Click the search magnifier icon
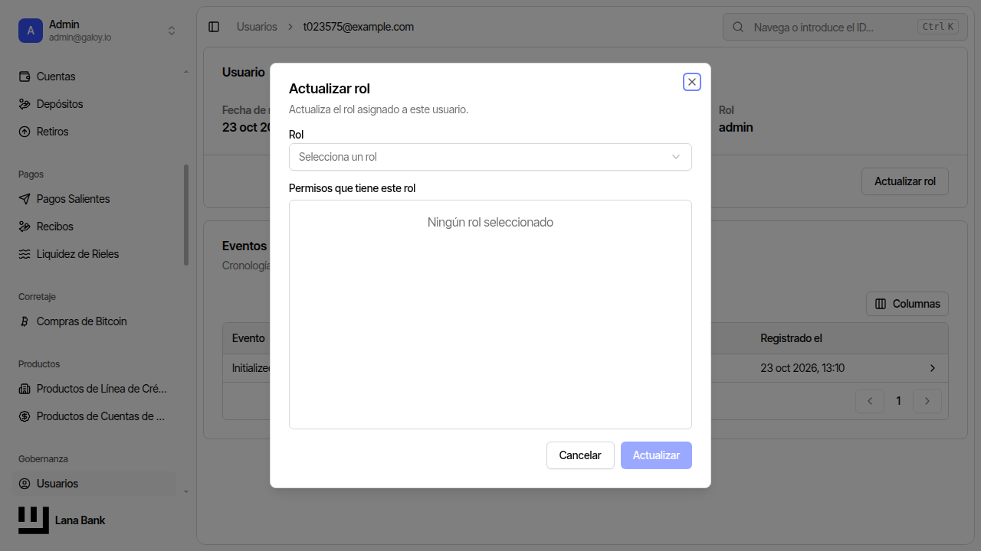Image resolution: width=981 pixels, height=551 pixels. pyautogui.click(x=738, y=27)
